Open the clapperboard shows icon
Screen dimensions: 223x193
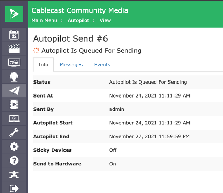(14, 49)
